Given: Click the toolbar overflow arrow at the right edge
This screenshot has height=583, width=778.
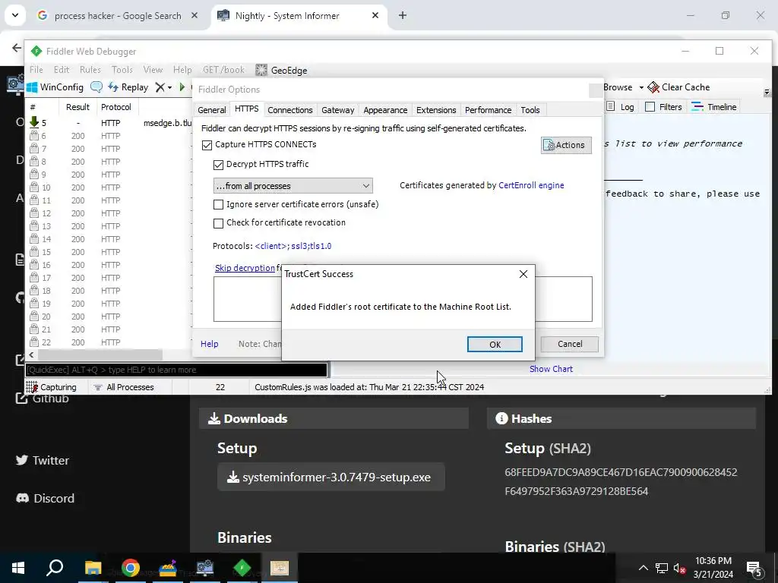Looking at the screenshot, I should tap(767, 92).
